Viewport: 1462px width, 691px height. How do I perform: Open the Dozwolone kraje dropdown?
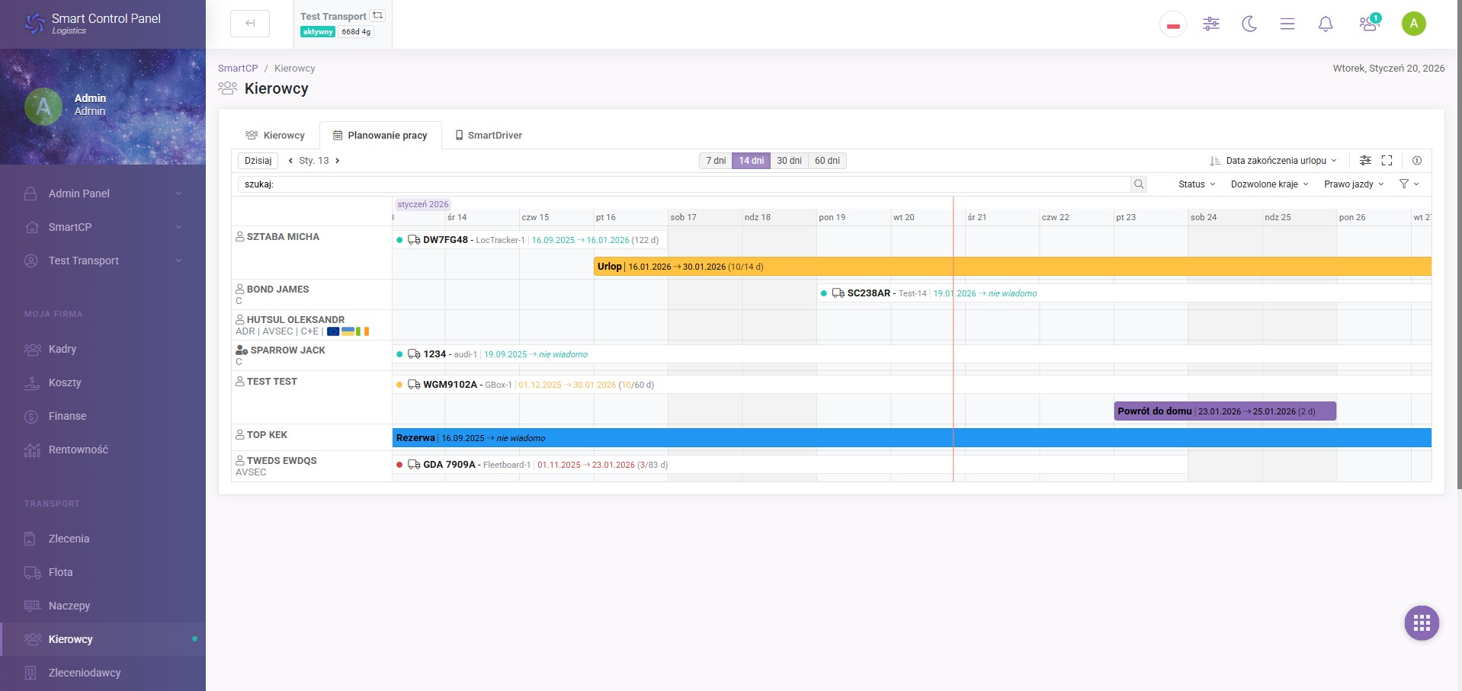click(1269, 184)
